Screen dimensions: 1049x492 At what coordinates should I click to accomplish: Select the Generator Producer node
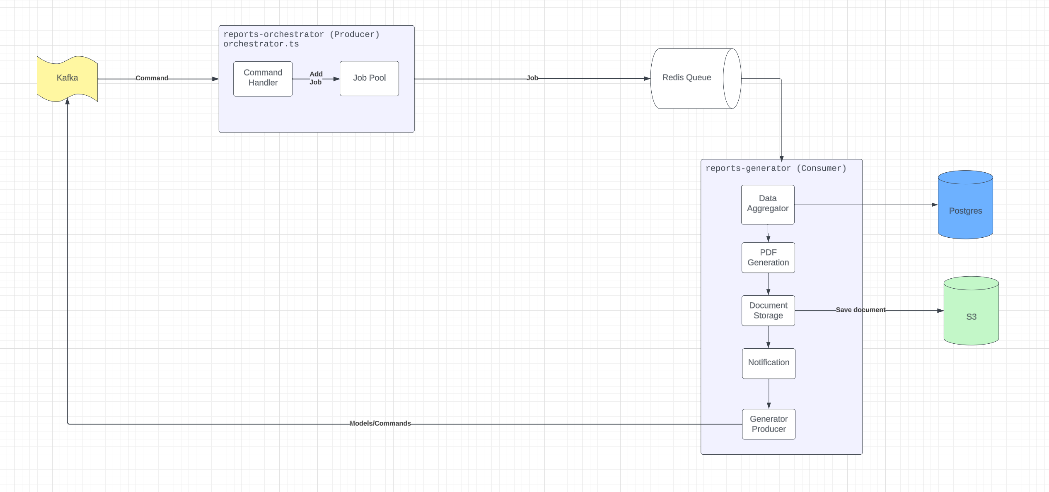pos(769,424)
